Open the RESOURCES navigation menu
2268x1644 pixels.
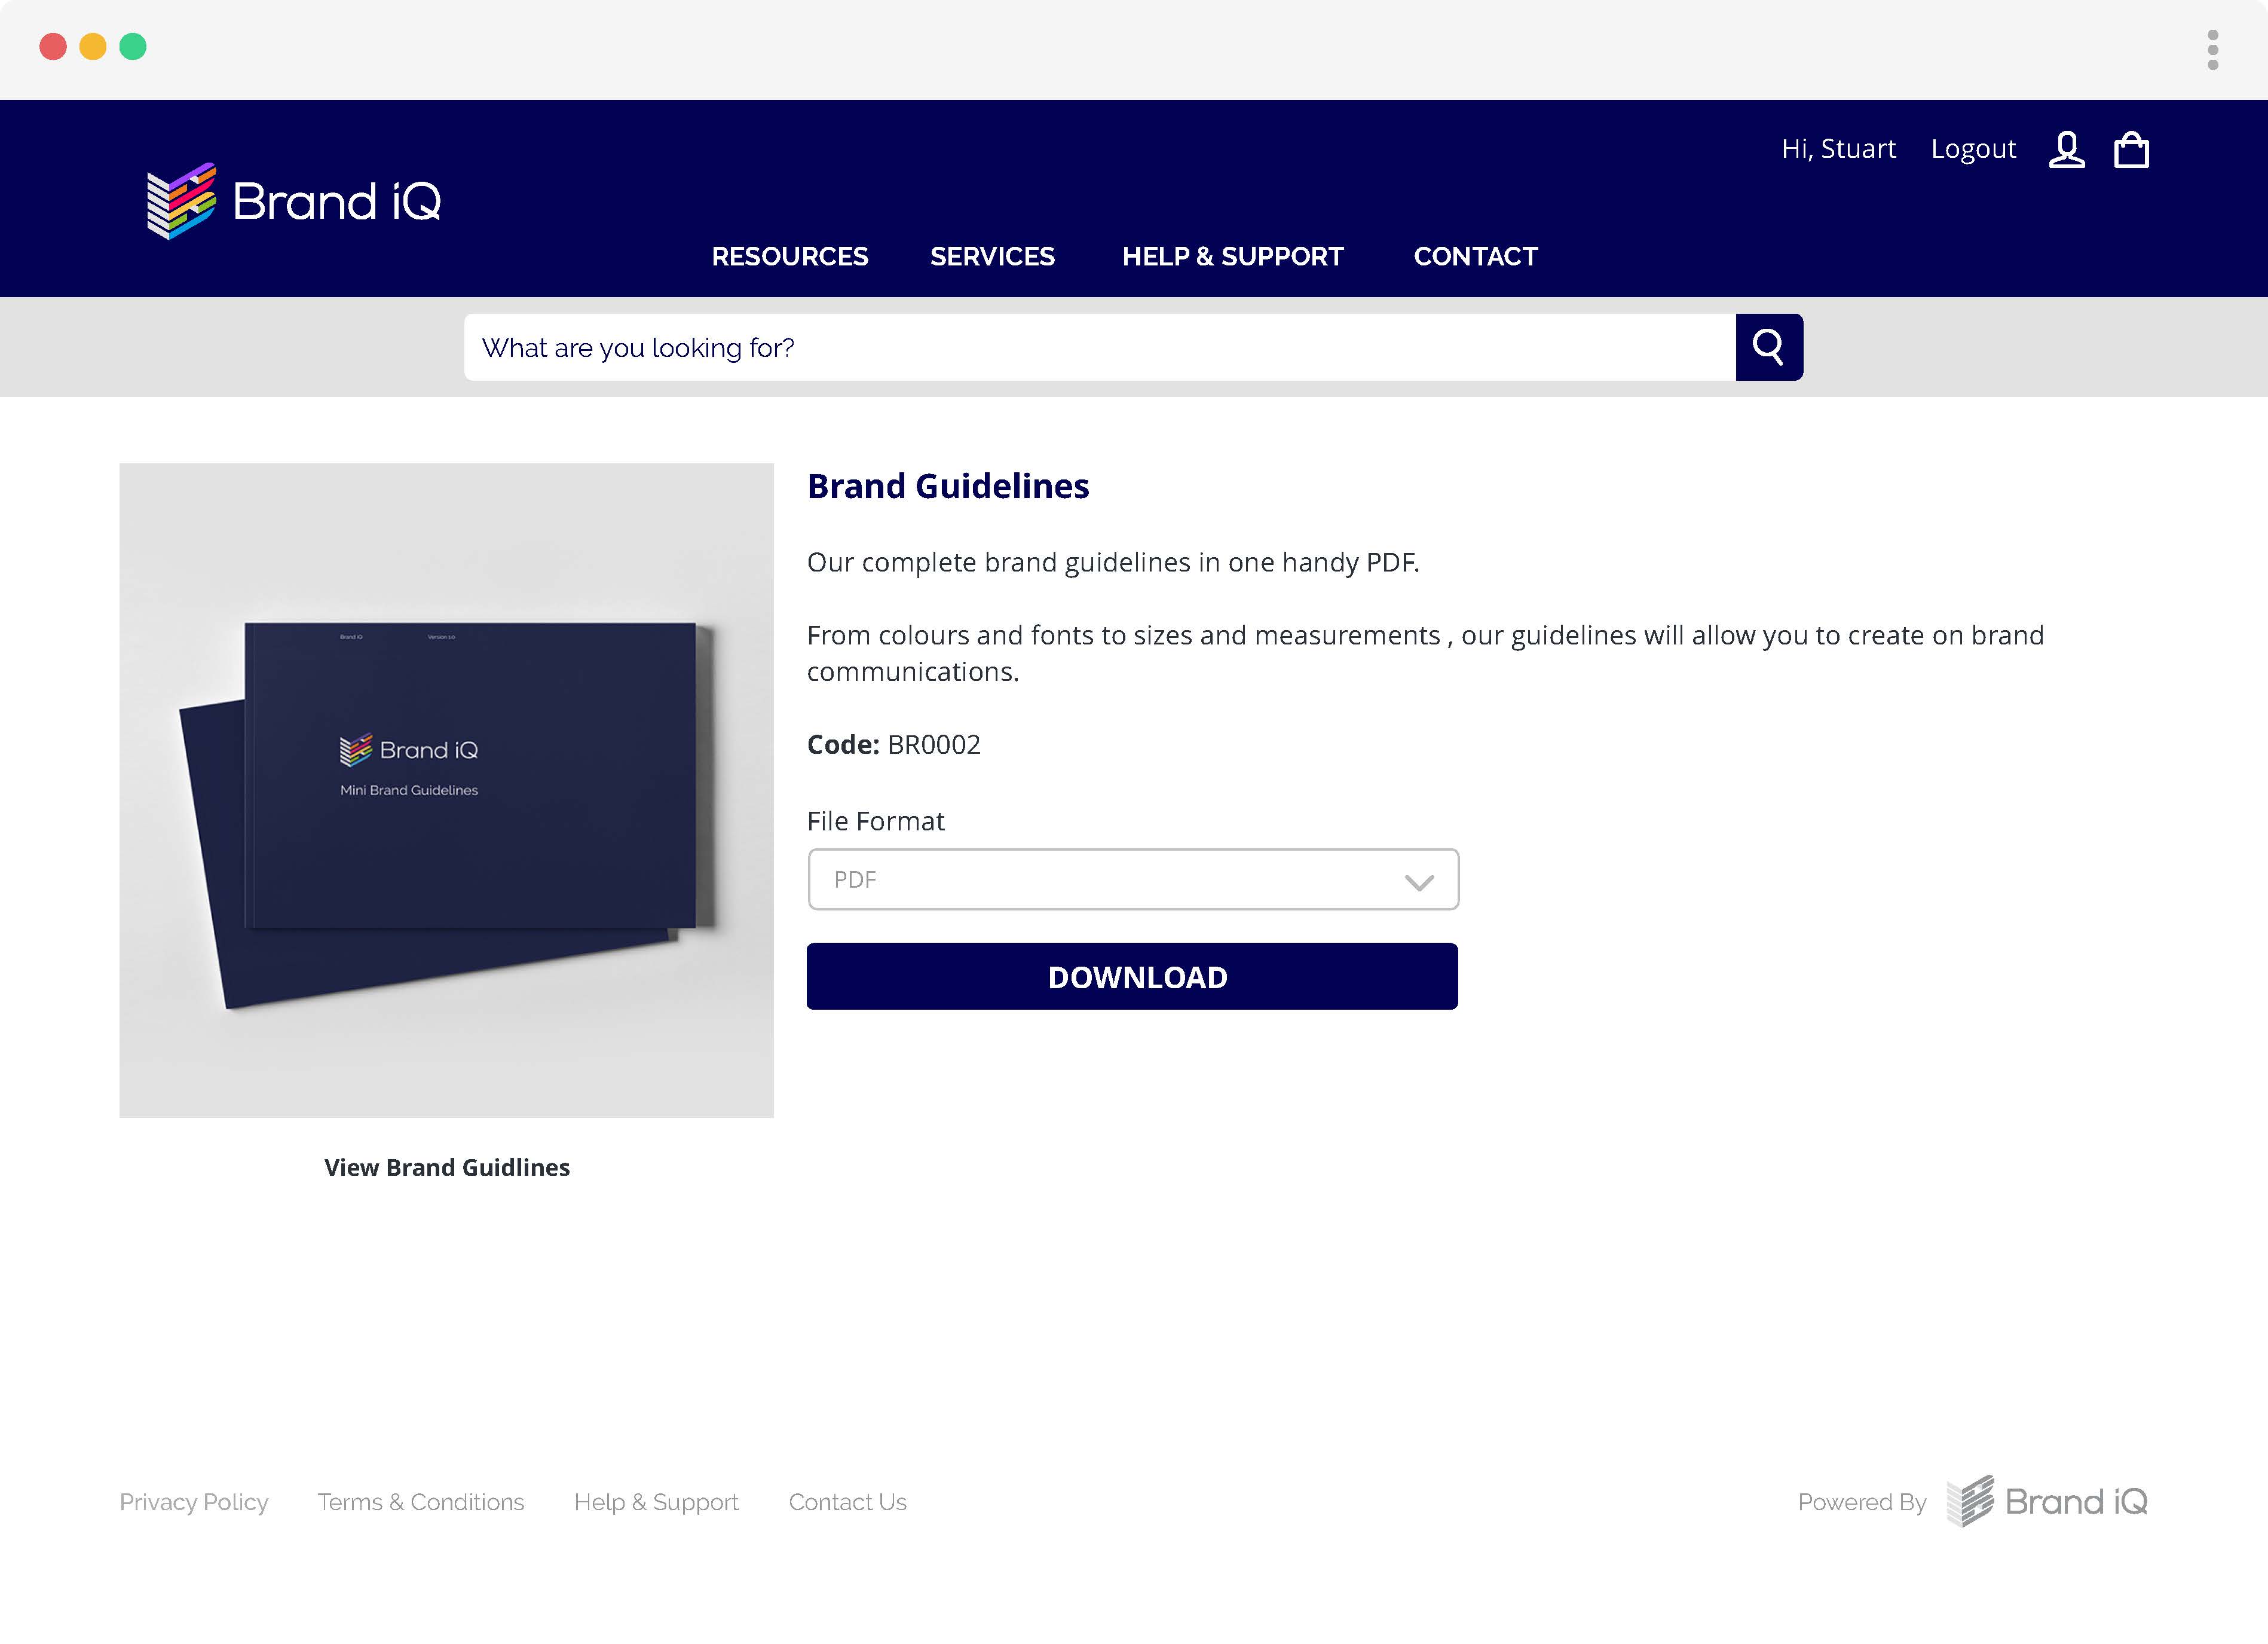click(789, 257)
